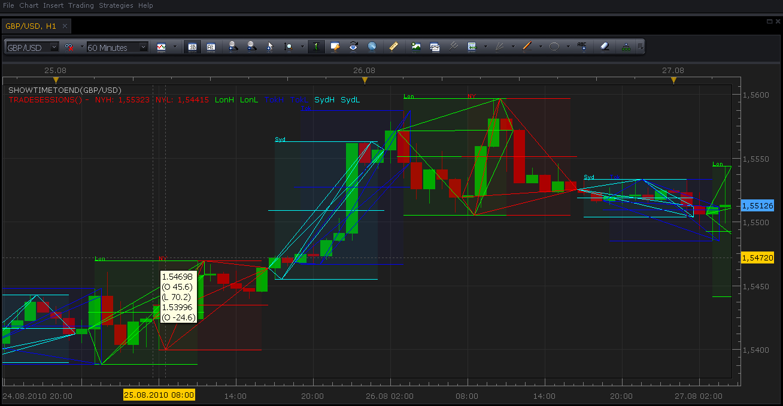The image size is (783, 406).
Task: Open the Chart menu
Action: [29, 5]
